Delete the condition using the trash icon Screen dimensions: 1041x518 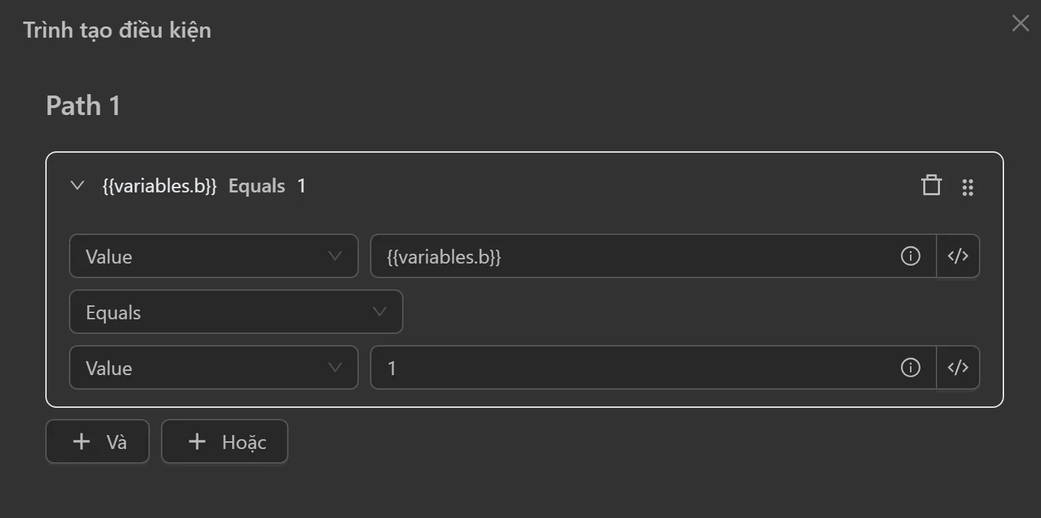point(931,185)
